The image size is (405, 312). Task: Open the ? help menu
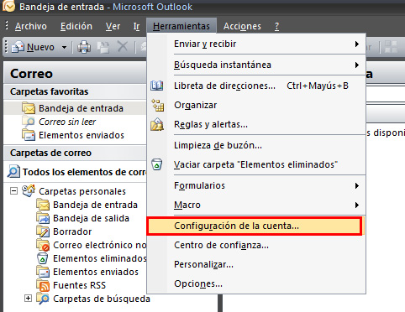coord(276,26)
